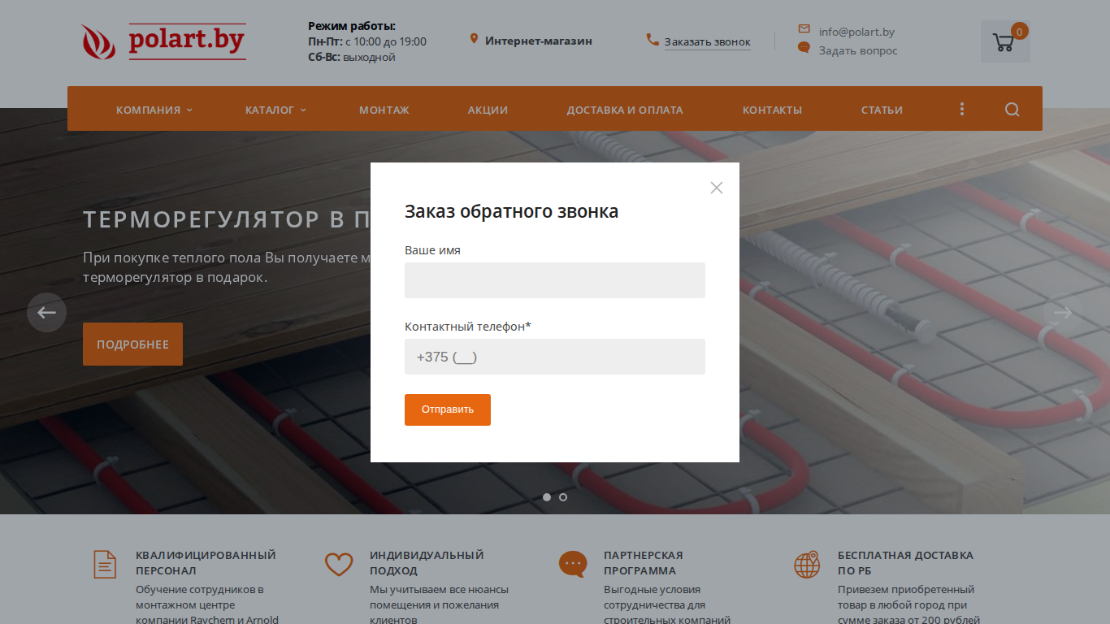This screenshot has height=624, width=1110.
Task: Click the polart.by flame logo
Action: click(163, 41)
